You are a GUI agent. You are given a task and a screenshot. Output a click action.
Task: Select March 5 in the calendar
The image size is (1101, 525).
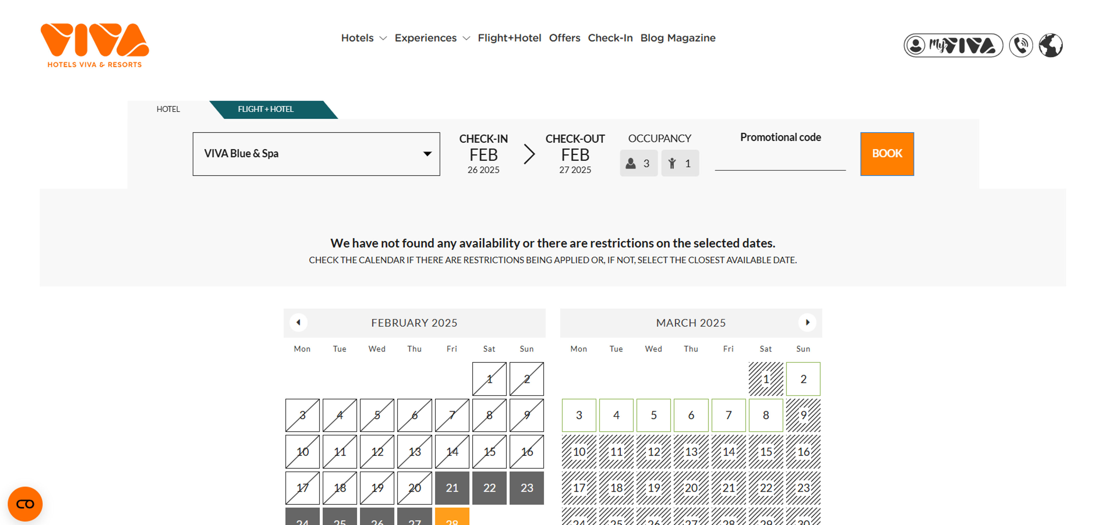[x=653, y=415]
